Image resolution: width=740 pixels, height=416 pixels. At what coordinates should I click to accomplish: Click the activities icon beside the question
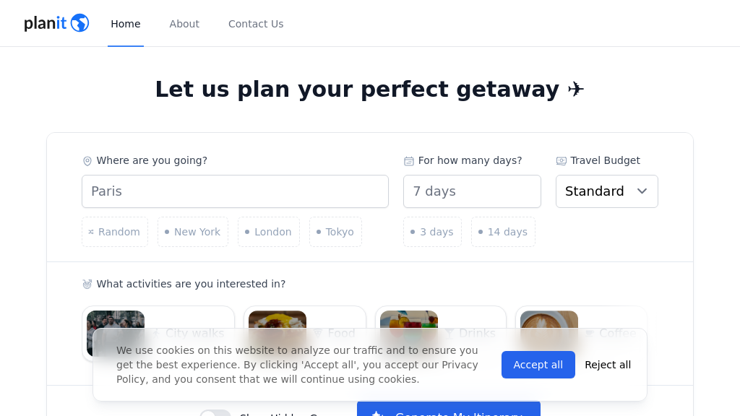[x=87, y=285]
